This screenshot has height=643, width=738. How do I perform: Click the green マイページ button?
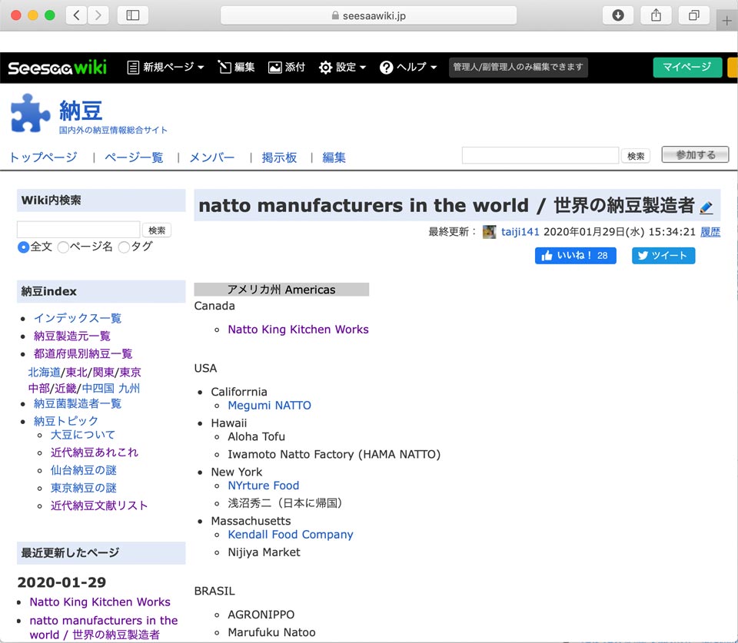687,68
